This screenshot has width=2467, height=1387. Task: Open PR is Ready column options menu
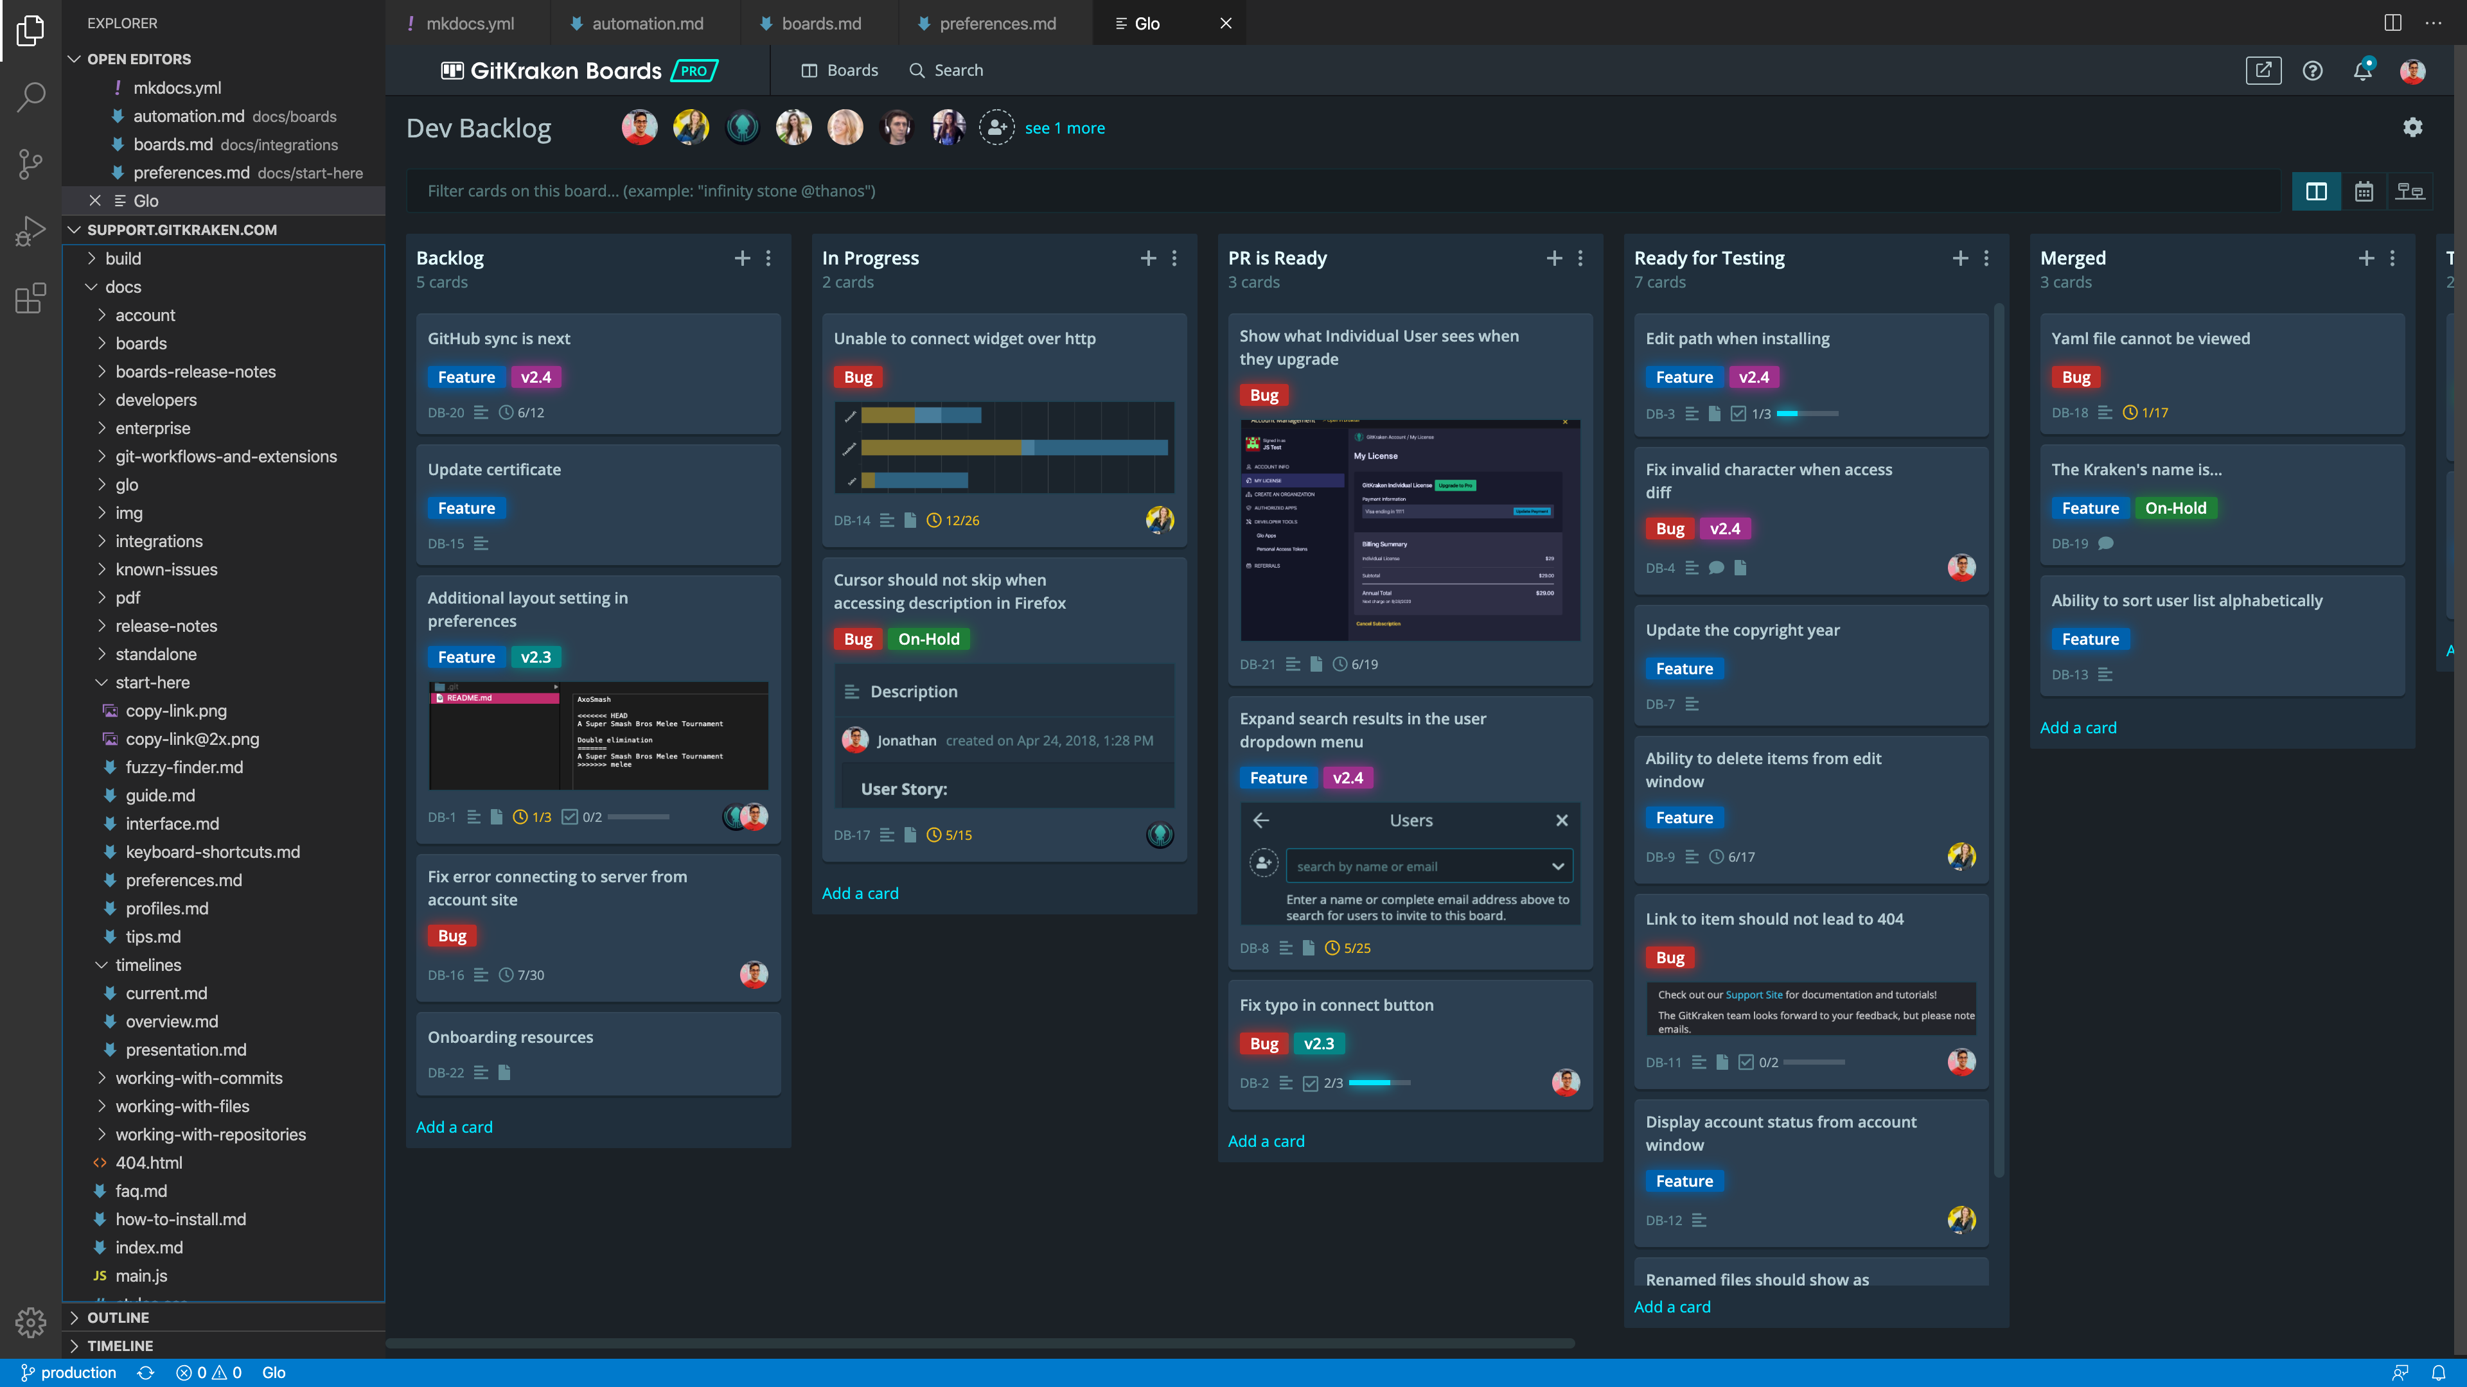(1580, 258)
